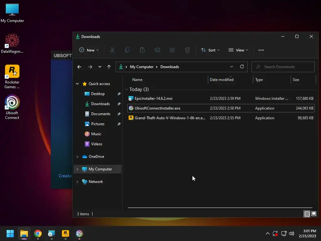Open My Computer desktop icon
321x241 pixels.
pos(12,13)
